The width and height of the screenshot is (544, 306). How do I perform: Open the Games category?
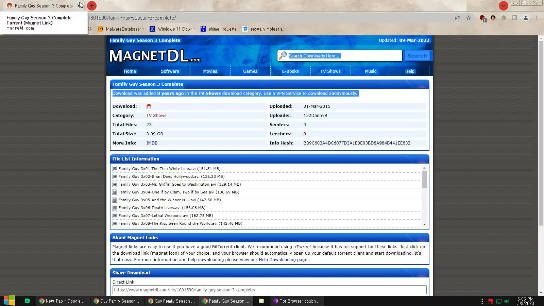tap(250, 71)
